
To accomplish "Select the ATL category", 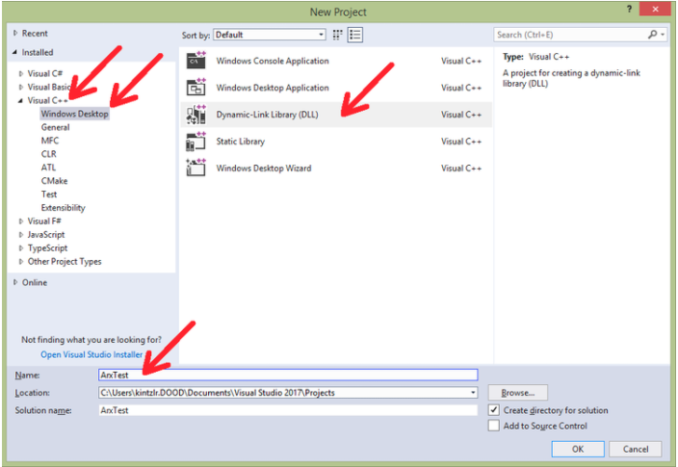I will click(48, 168).
